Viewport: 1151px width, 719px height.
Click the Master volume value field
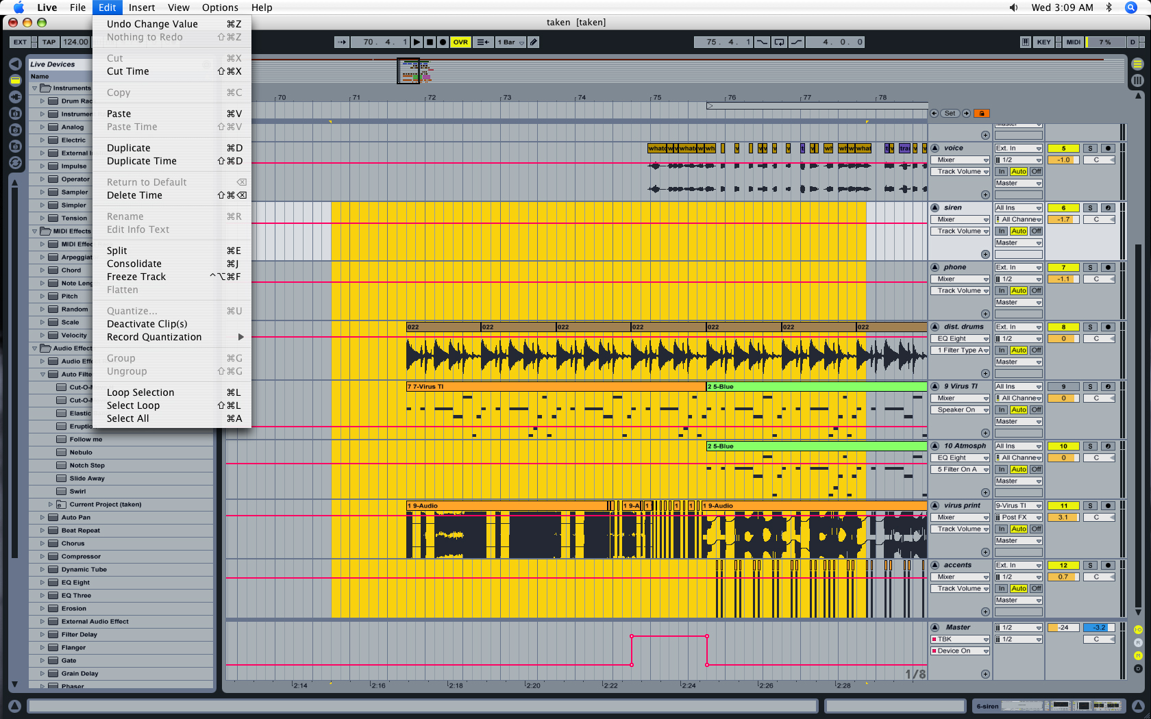tap(1063, 627)
